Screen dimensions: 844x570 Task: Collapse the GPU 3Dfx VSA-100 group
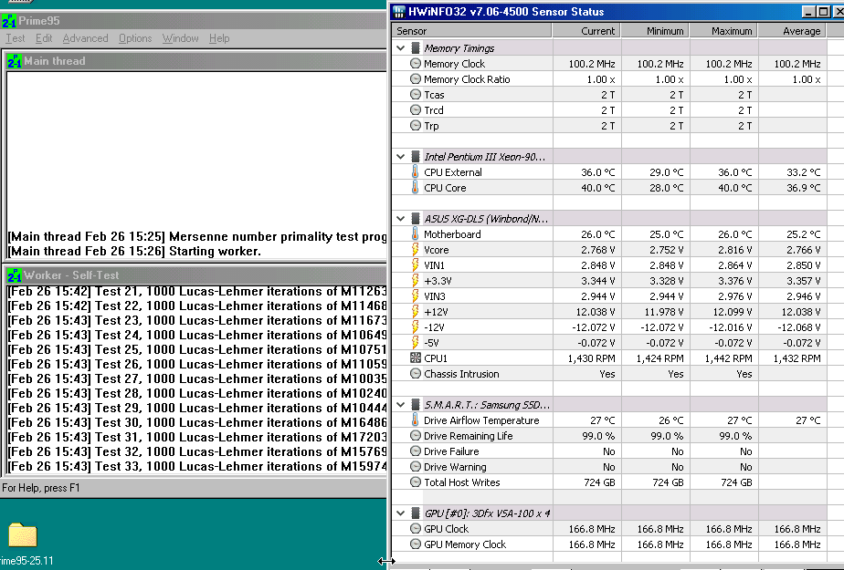click(x=400, y=513)
